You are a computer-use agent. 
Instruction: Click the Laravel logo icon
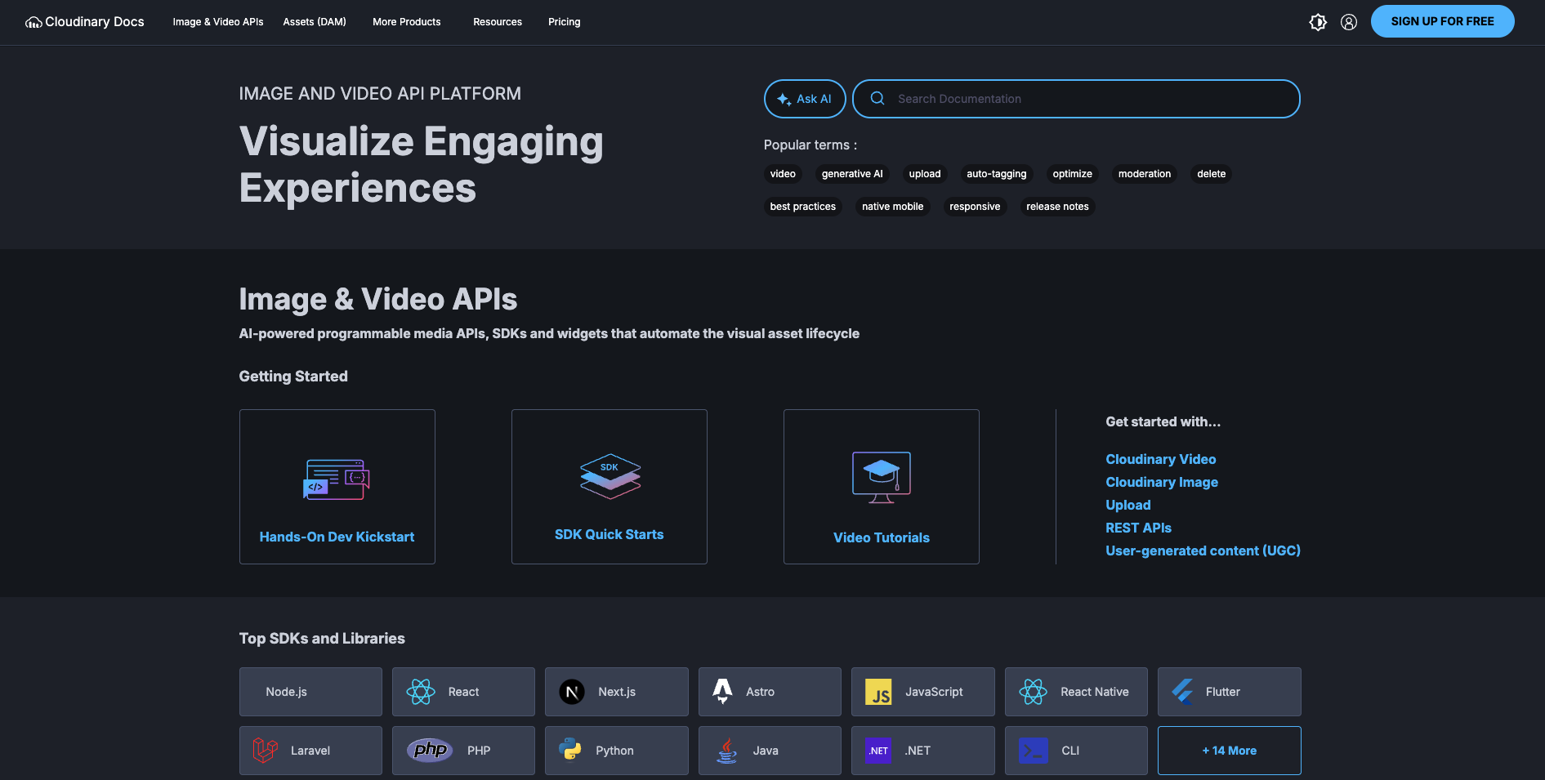(x=265, y=751)
